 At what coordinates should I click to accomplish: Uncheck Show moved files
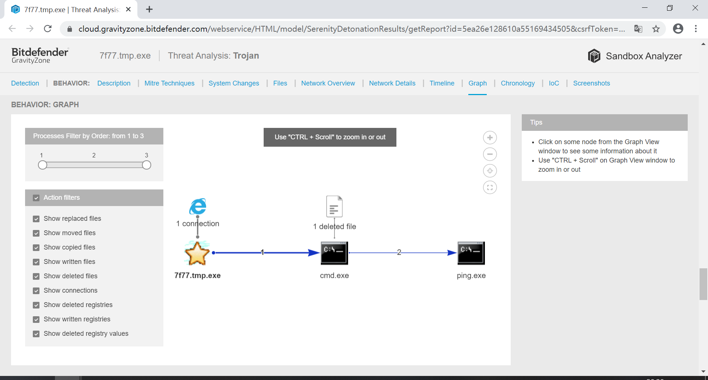[36, 233]
